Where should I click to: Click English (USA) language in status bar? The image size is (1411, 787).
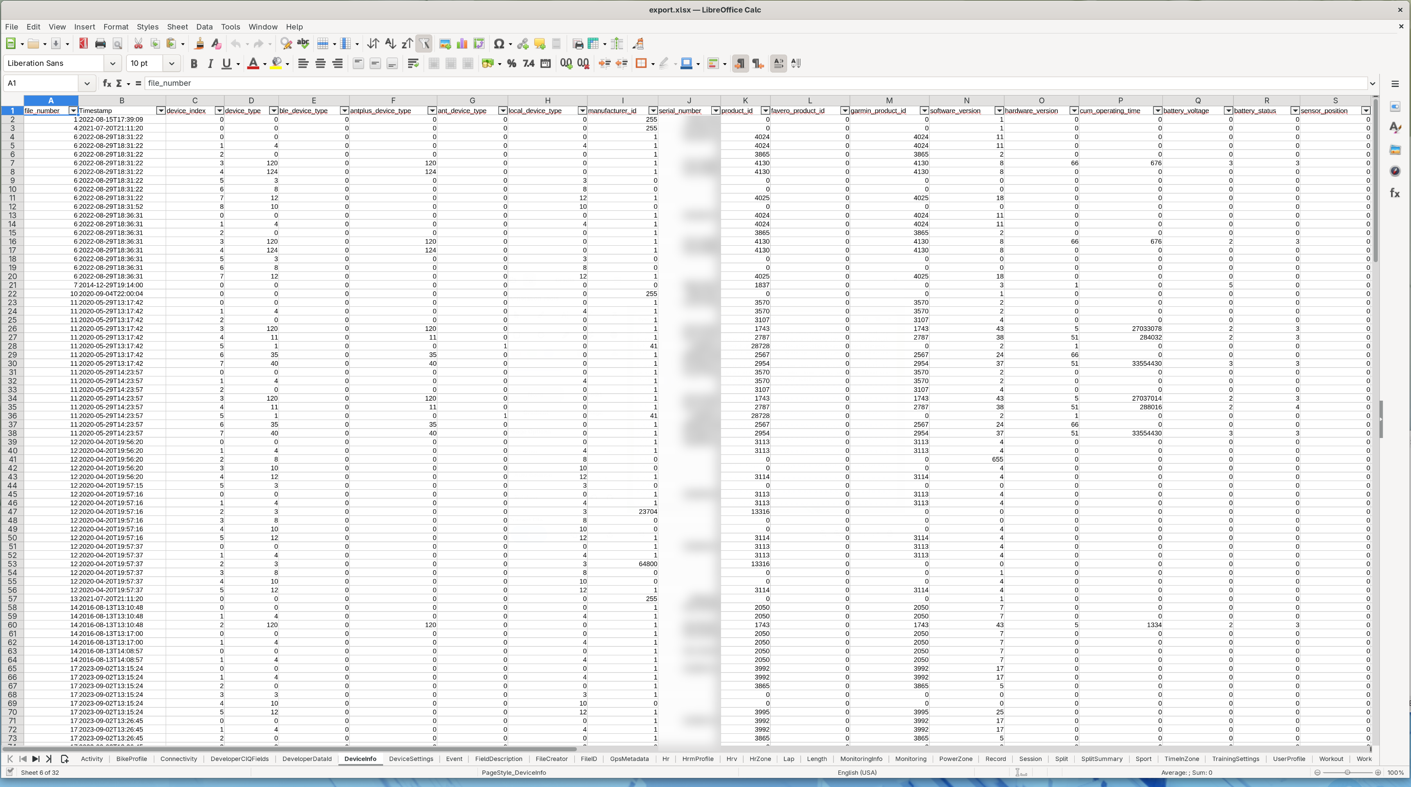(857, 772)
